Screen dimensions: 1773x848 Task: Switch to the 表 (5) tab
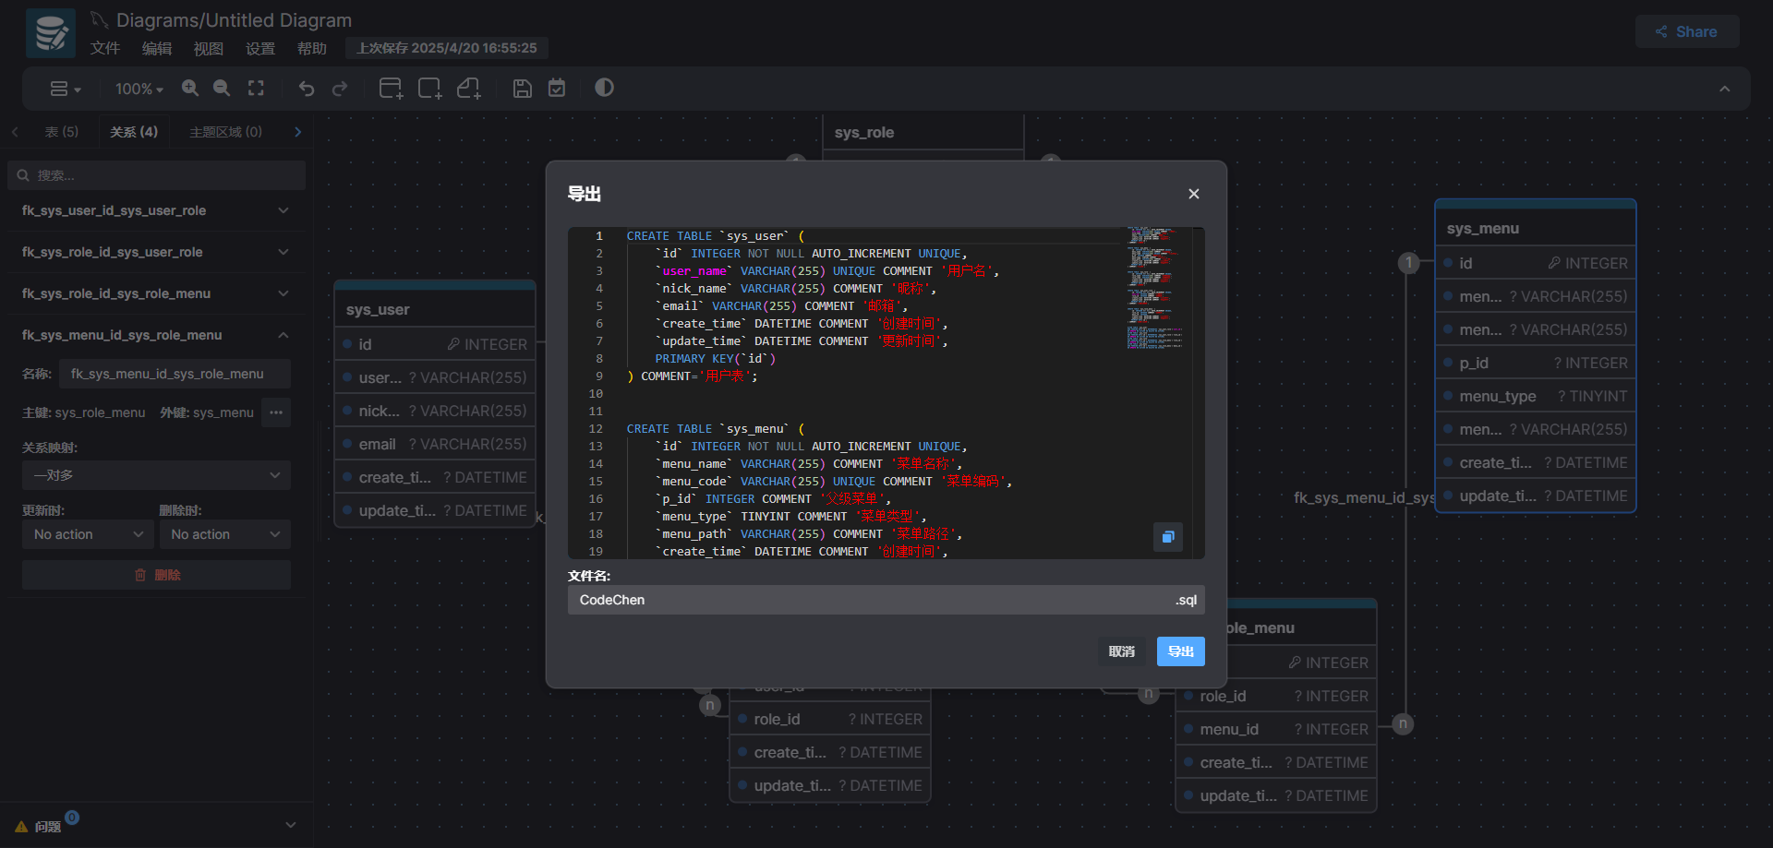62,132
